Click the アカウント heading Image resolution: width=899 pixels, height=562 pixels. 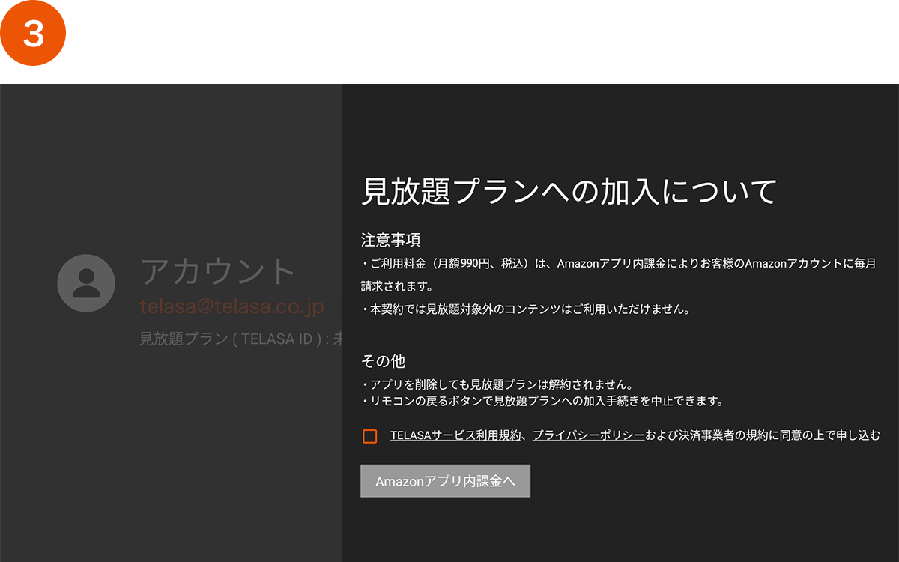(218, 271)
